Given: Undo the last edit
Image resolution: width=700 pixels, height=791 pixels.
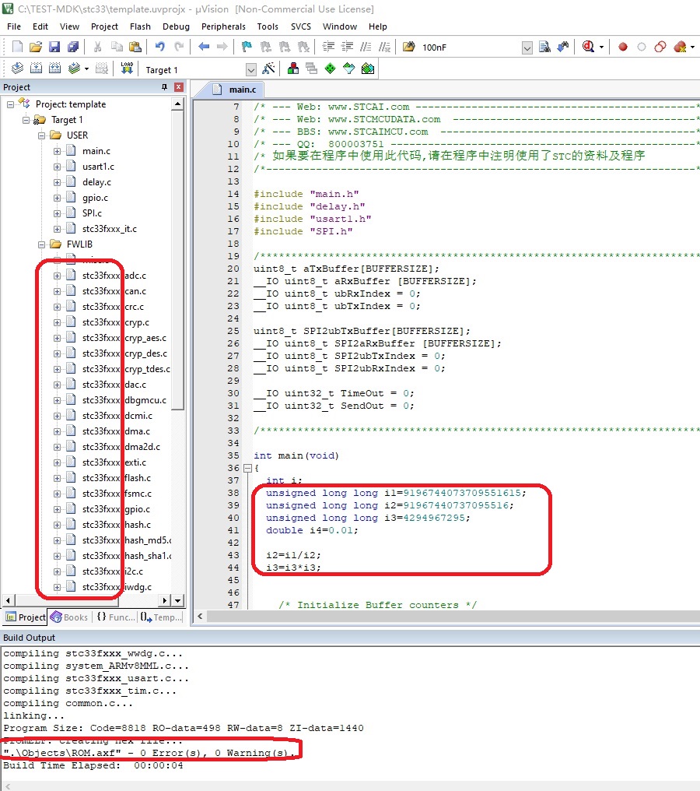Looking at the screenshot, I should click(x=159, y=47).
